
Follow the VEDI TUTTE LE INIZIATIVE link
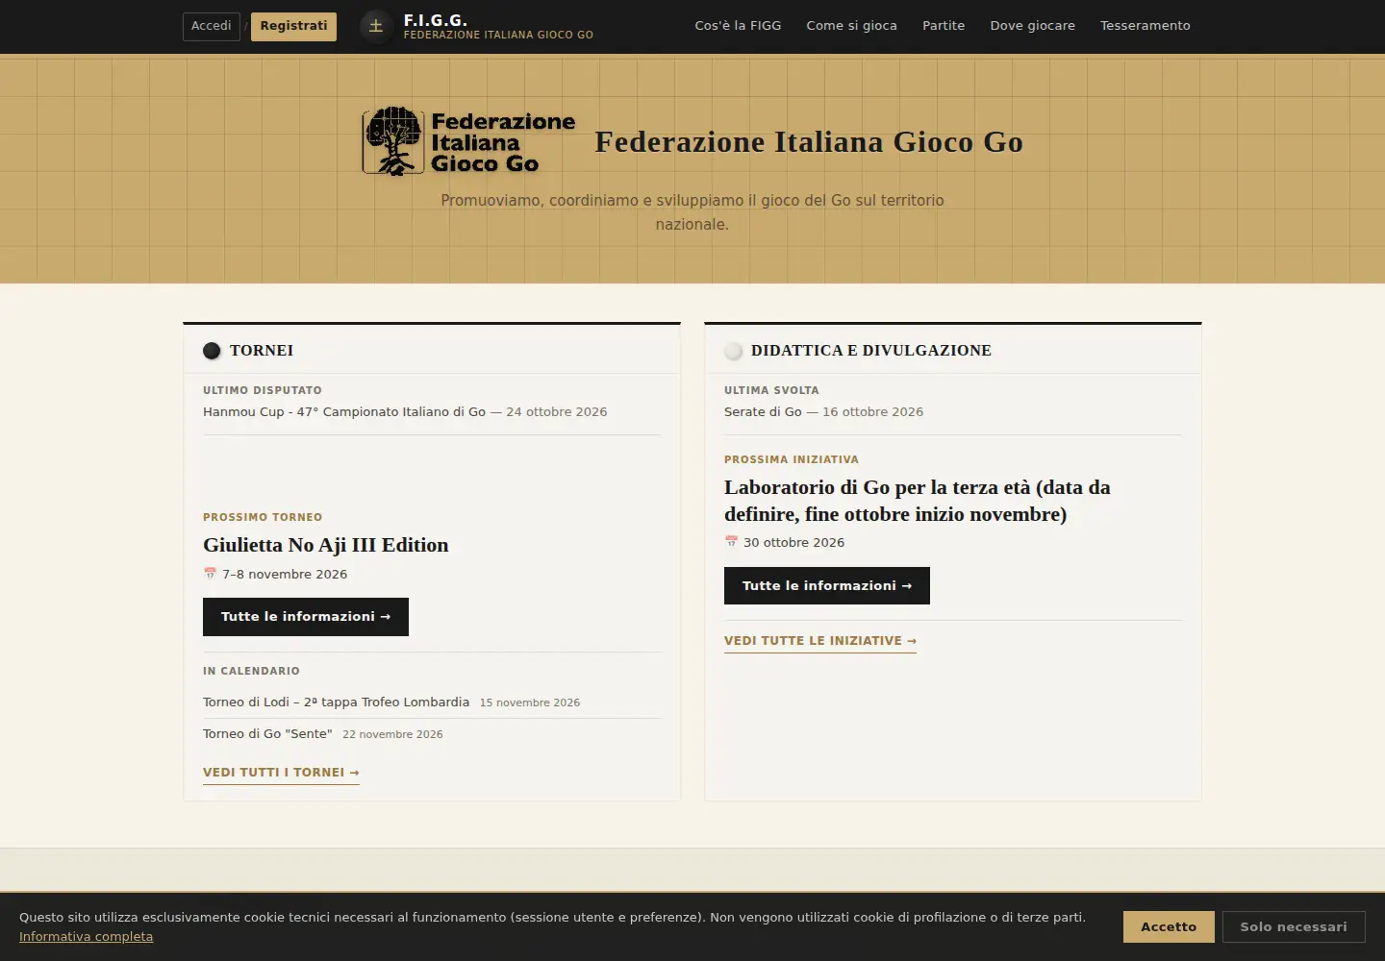pyautogui.click(x=820, y=641)
